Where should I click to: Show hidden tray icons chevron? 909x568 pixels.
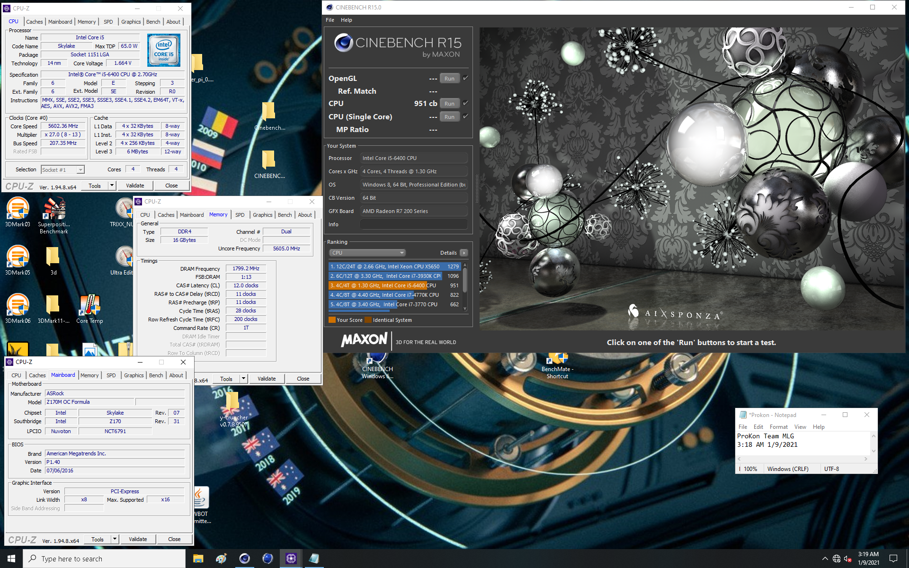coord(825,559)
